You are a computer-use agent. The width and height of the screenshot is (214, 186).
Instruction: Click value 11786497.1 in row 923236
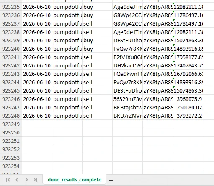tap(188, 15)
